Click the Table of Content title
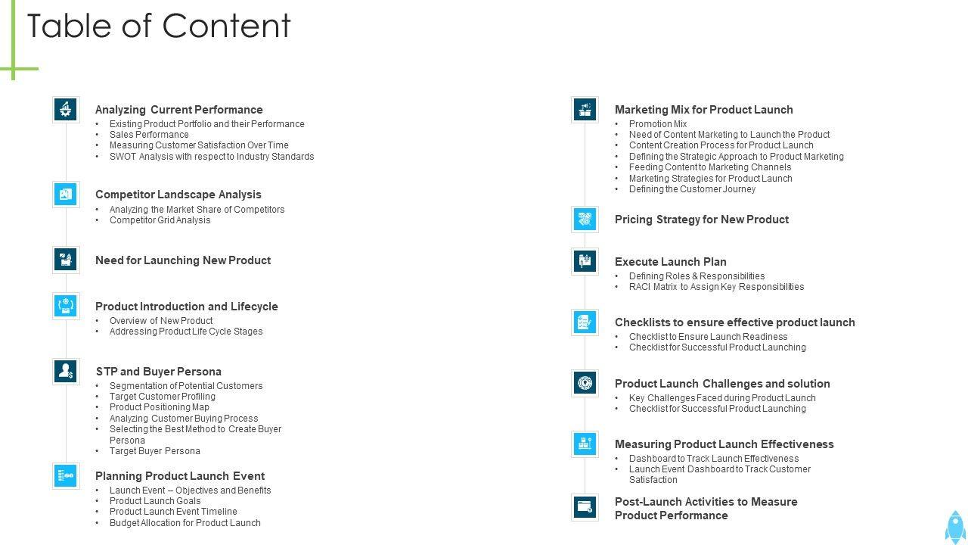The width and height of the screenshot is (968, 545). 159,26
